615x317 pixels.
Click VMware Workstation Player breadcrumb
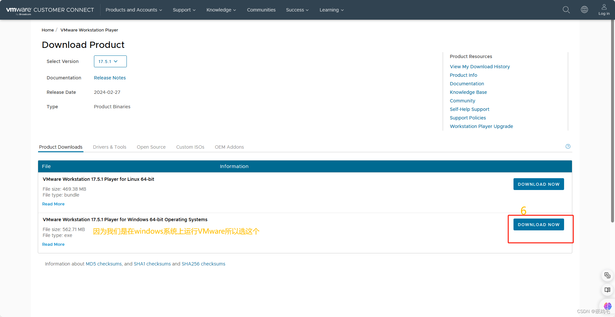89,30
